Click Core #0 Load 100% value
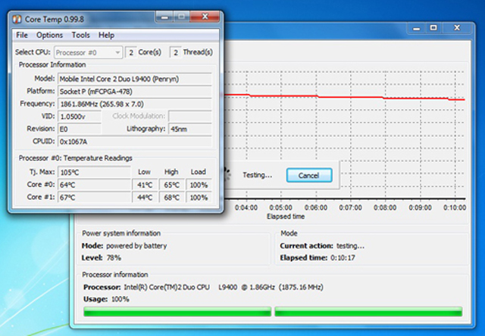 (199, 185)
